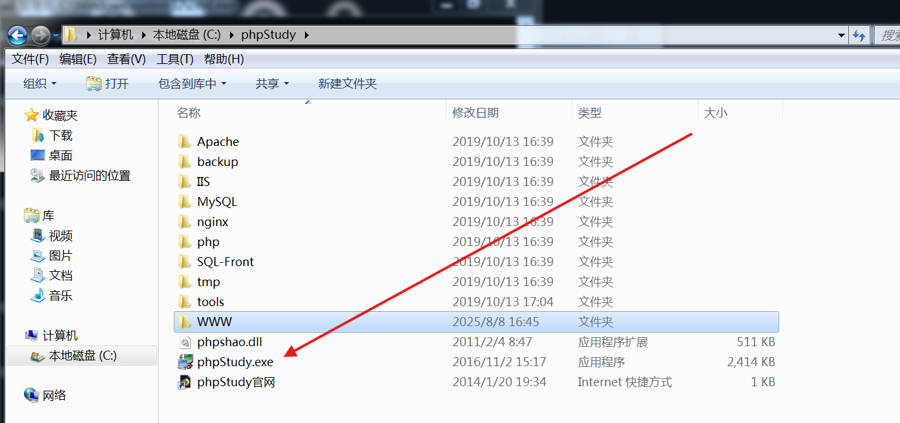The width and height of the screenshot is (900, 423).
Task: Select the php folder icon
Action: point(185,242)
